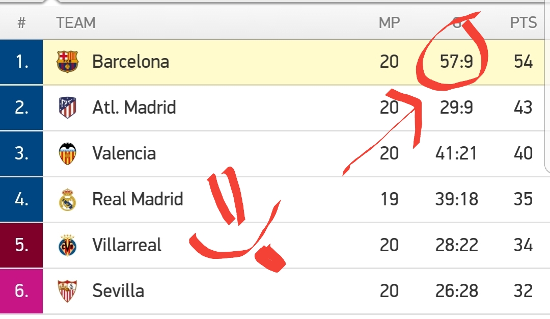Open the Atl. Madrid team page
This screenshot has width=550, height=319.
coord(134,108)
